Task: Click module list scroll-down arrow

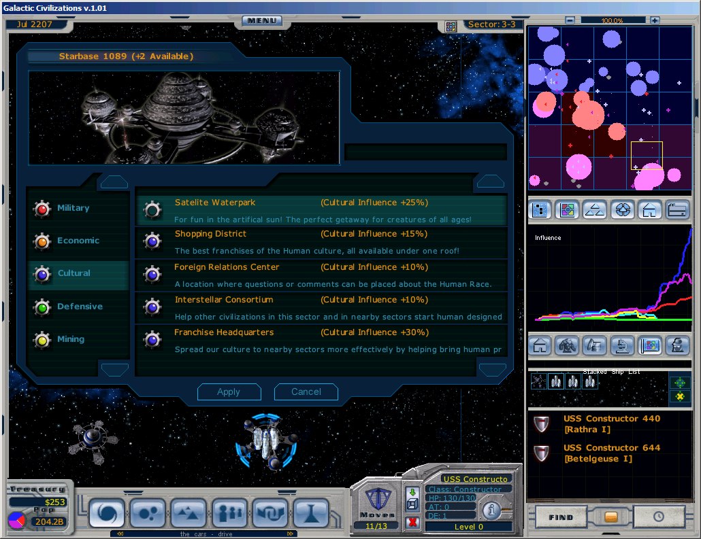Action: pos(492,370)
